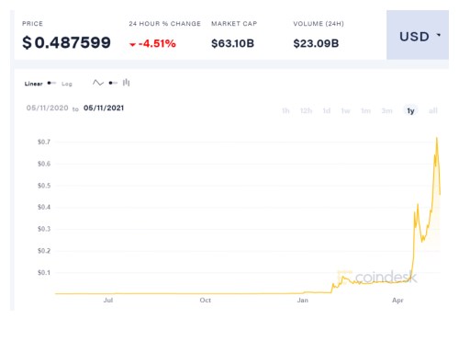Click the price value $0.487599

(x=66, y=42)
